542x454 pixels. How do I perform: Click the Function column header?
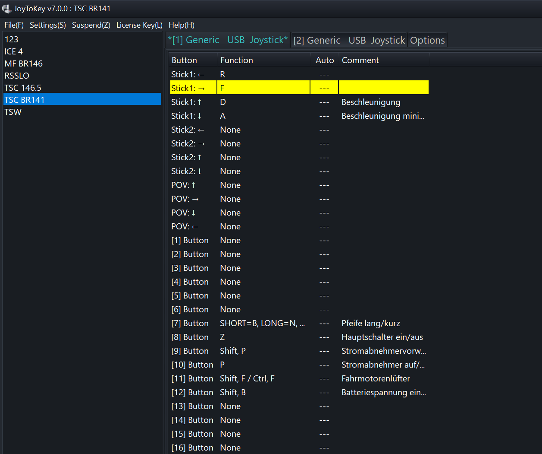tap(264, 60)
